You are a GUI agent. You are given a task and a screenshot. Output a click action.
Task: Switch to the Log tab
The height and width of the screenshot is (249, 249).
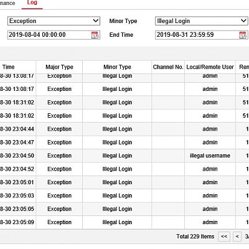pos(32,3)
